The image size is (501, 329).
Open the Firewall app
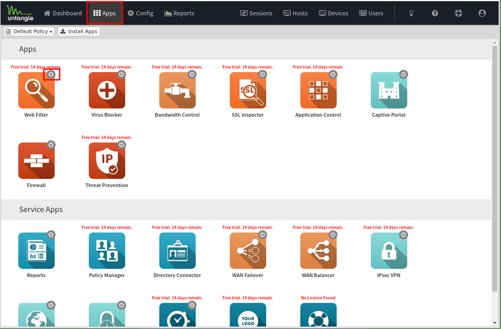[36, 160]
